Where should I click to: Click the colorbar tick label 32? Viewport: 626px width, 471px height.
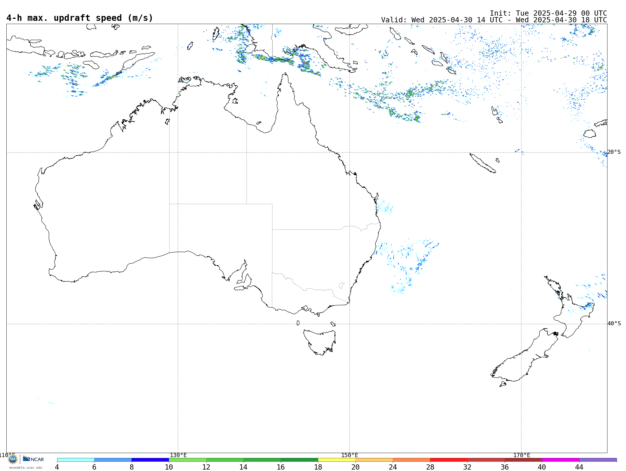coord(467,467)
